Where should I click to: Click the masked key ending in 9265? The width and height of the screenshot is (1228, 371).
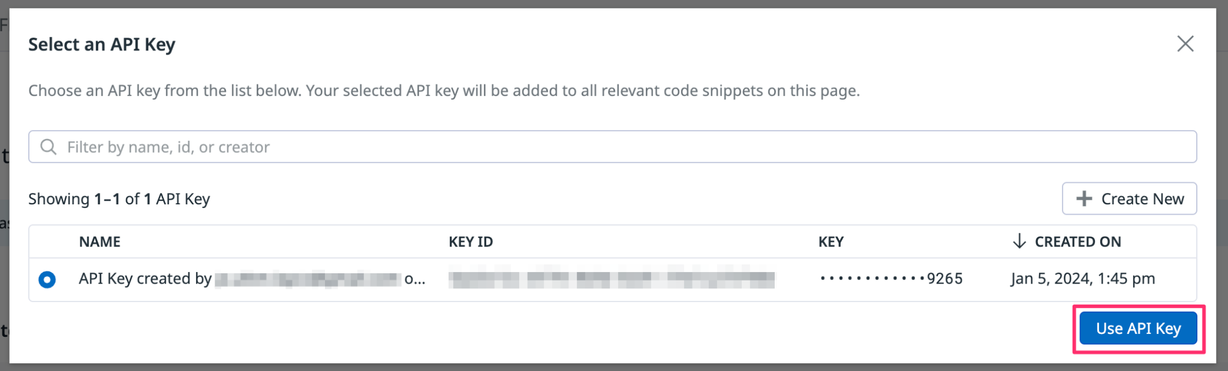(891, 279)
